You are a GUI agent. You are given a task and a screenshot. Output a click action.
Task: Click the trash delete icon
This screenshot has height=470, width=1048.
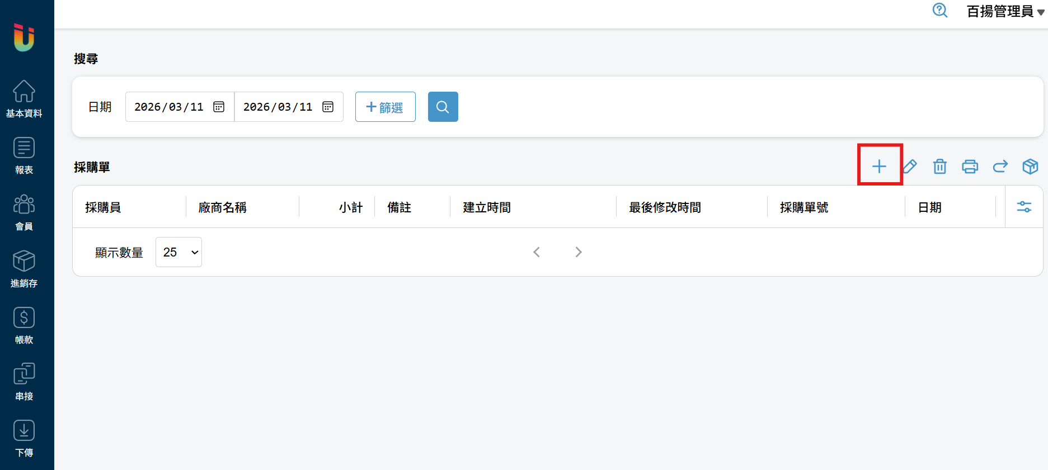coord(939,167)
